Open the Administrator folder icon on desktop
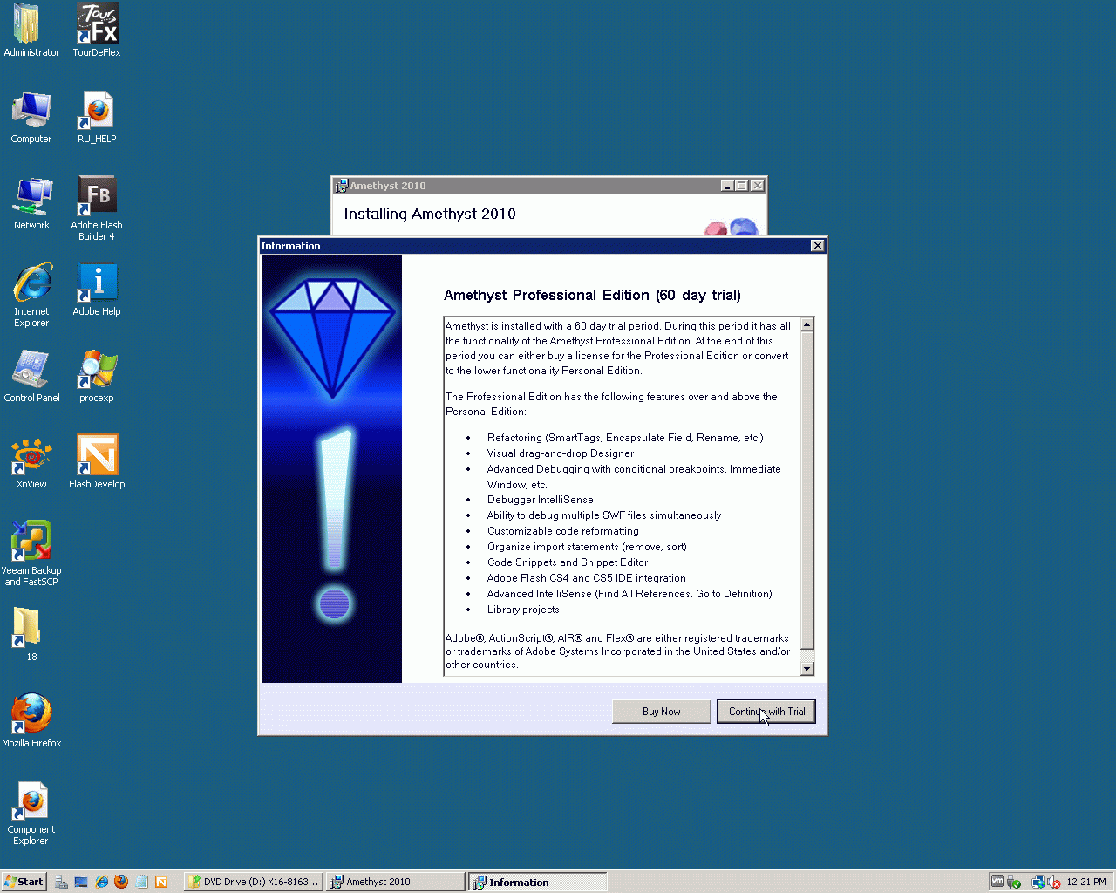The width and height of the screenshot is (1116, 893). pyautogui.click(x=31, y=31)
